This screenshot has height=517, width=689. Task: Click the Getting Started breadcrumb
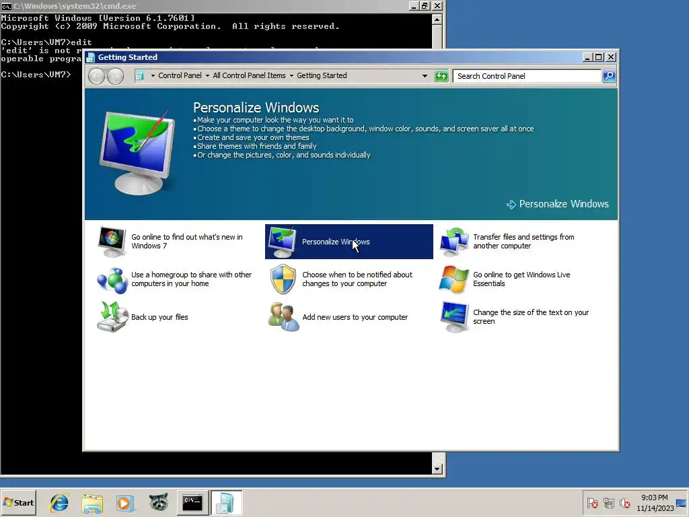pos(322,75)
